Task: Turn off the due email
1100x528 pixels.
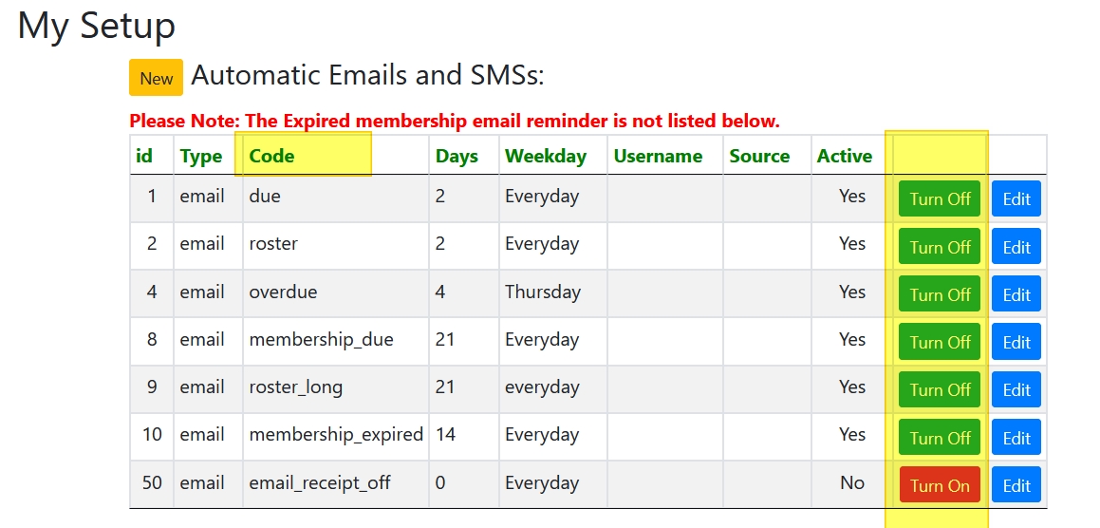Action: click(940, 198)
